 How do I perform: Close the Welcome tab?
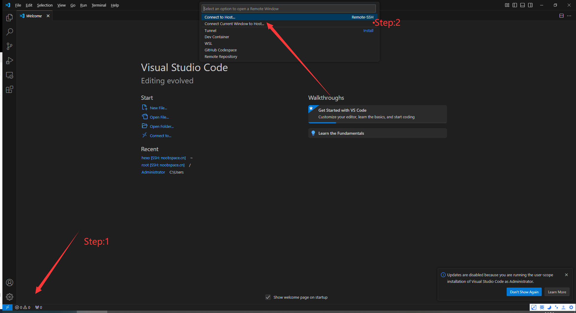pyautogui.click(x=48, y=16)
